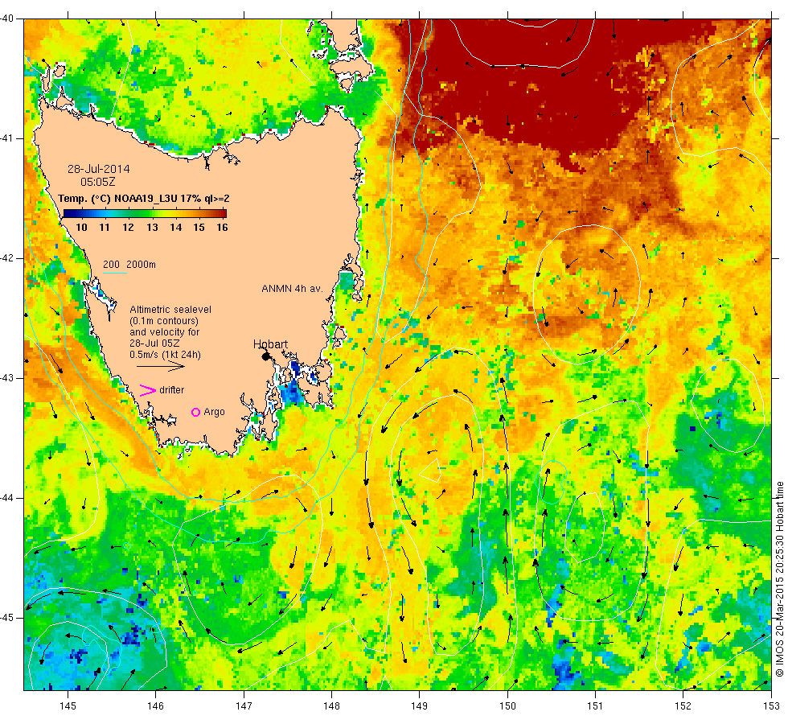Click the Temp. (°C) NOAA19_L3U legend title
This screenshot has width=788, height=724.
[144, 199]
